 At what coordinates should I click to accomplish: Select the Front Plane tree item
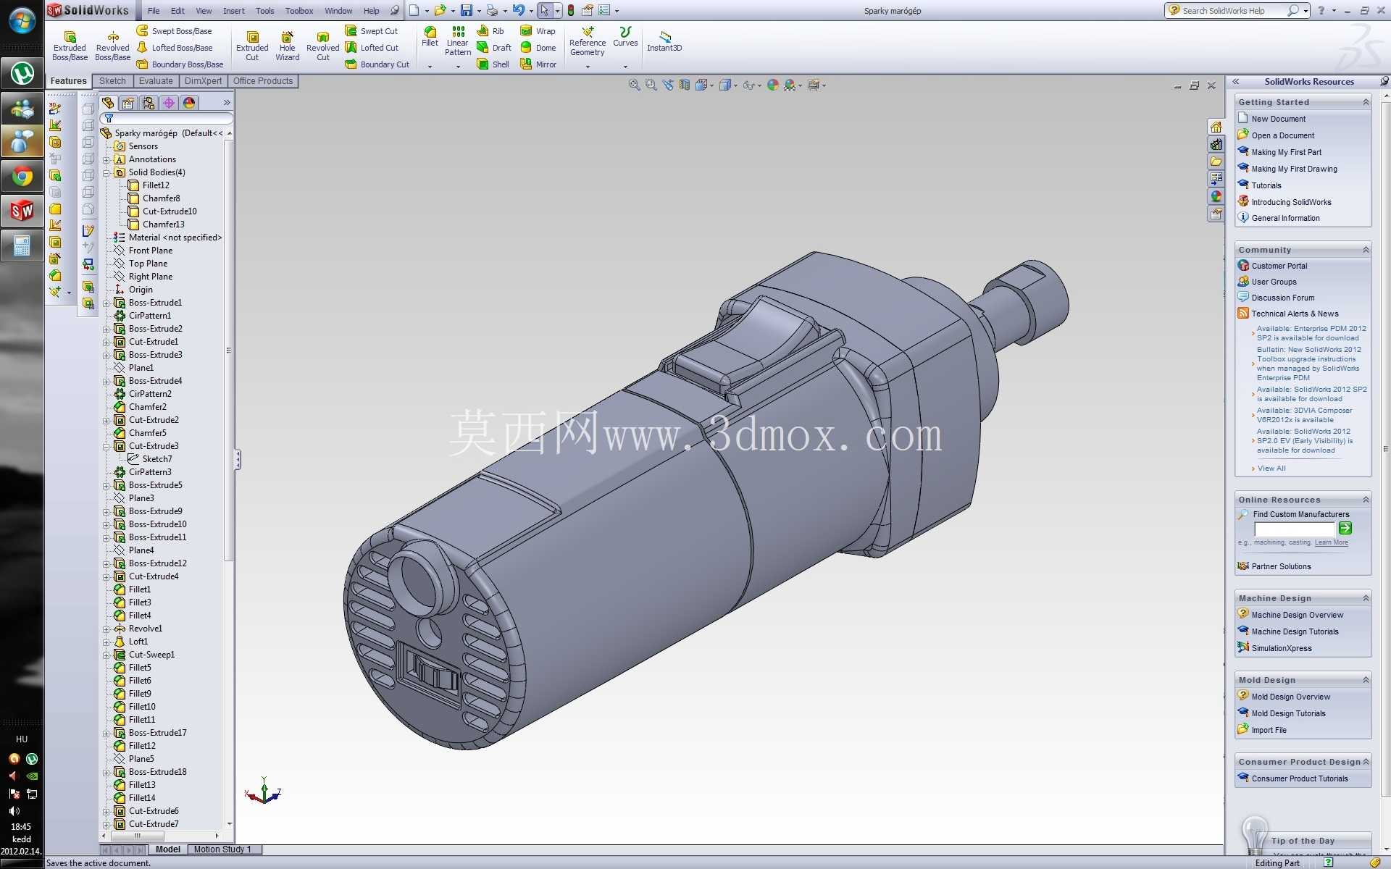click(x=151, y=251)
